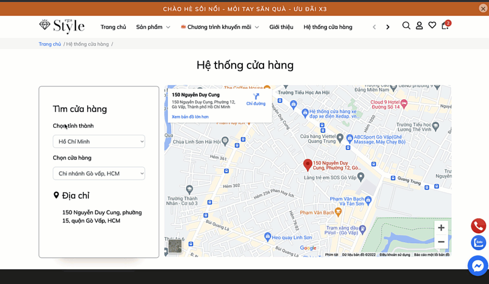Click the Trường Thành Nhân school marker

[190, 189]
